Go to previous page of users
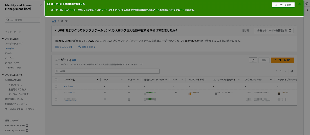Image resolution: width=310 pixels, height=135 pixels. click(276, 71)
